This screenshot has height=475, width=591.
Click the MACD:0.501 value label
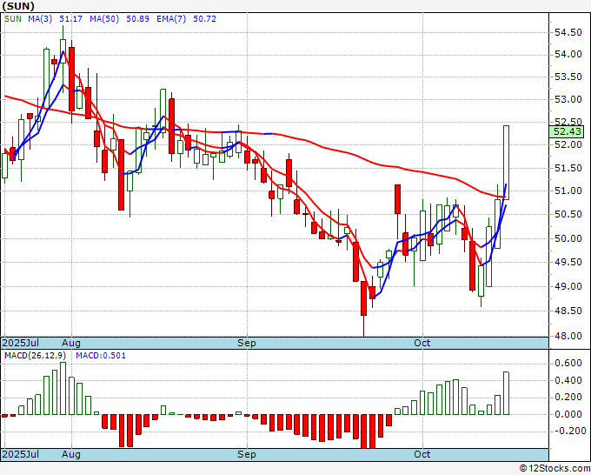[103, 355]
